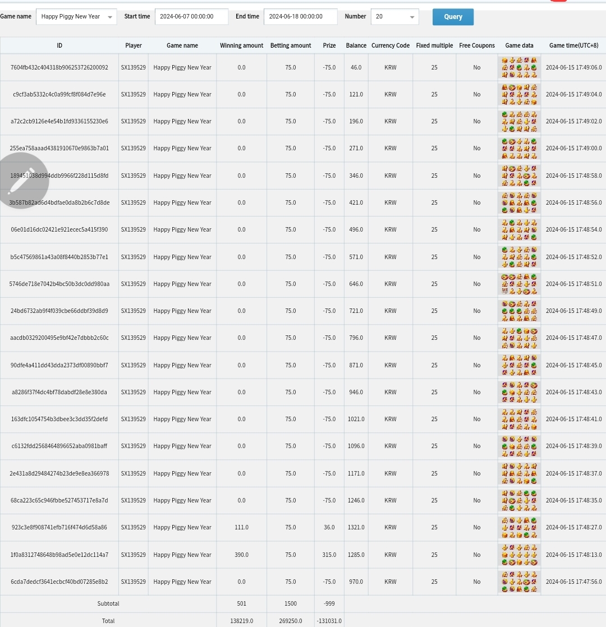The image size is (606, 627).
Task: Click the blue Query button
Action: click(x=453, y=17)
